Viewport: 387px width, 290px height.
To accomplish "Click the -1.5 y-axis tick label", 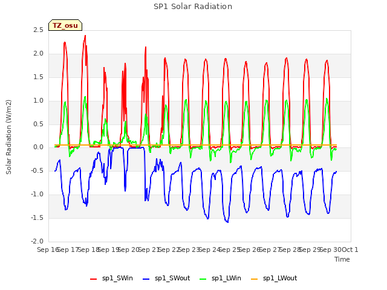I will tap(37, 217).
